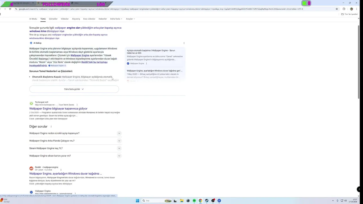Open File Explorer from the taskbar
The image size is (363, 204).
pyautogui.click(x=181, y=201)
